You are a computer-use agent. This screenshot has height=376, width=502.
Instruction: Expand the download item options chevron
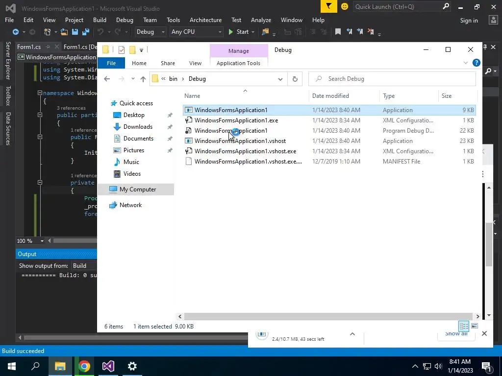[352, 334]
